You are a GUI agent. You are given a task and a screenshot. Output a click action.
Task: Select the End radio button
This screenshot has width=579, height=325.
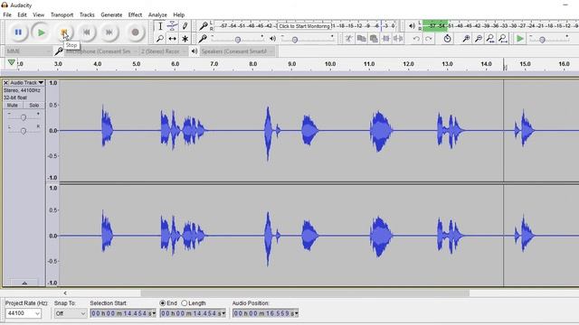(163, 303)
